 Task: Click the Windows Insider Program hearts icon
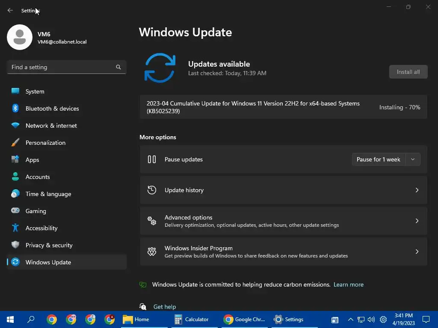pos(152,252)
